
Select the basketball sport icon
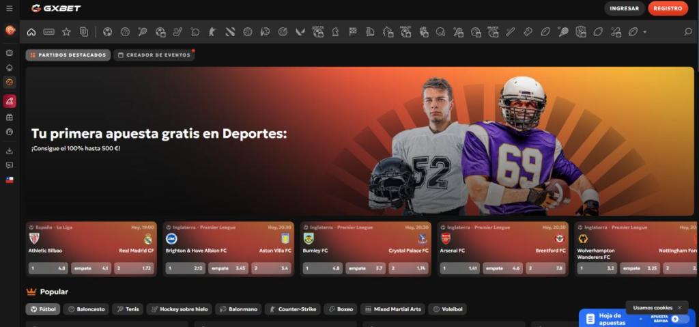coord(125,31)
